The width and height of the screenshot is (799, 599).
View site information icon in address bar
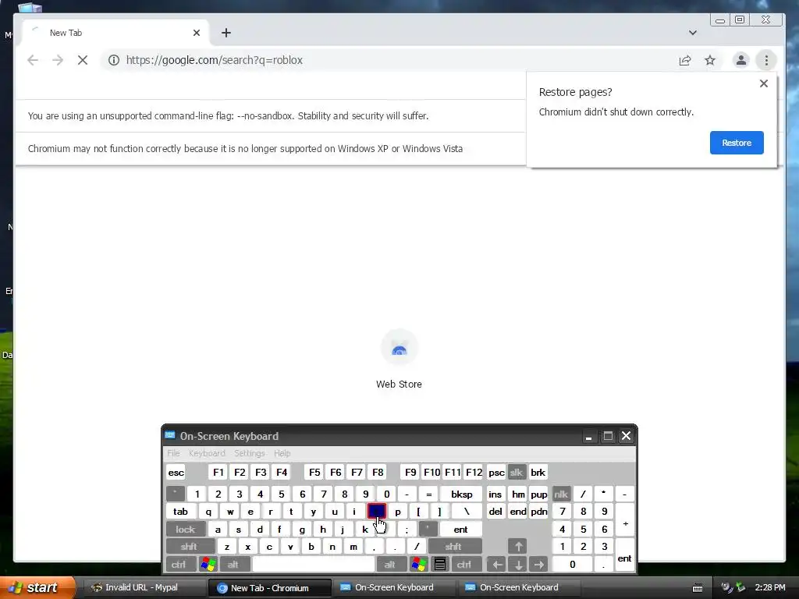[114, 60]
